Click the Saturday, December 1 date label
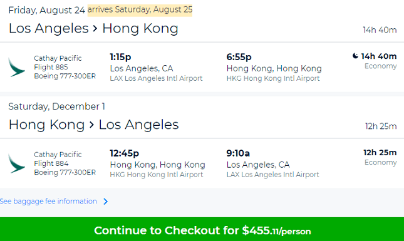The image size is (404, 241). point(56,106)
